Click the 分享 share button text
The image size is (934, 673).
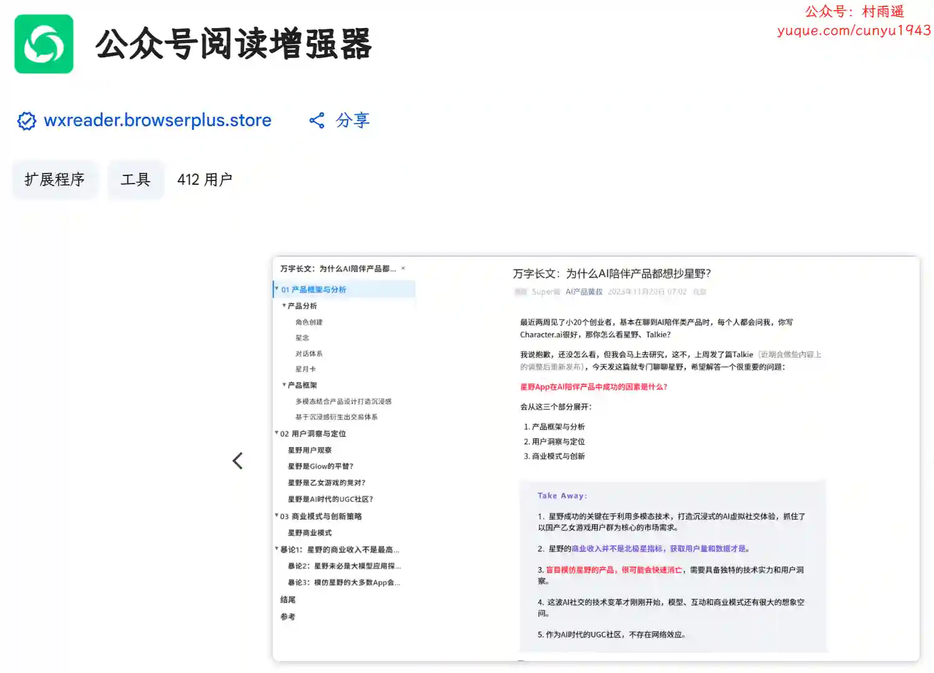click(353, 120)
